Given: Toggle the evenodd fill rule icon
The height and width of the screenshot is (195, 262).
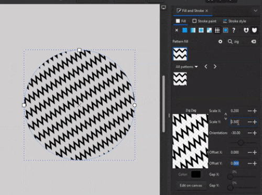Looking at the screenshot, I should (246, 30).
